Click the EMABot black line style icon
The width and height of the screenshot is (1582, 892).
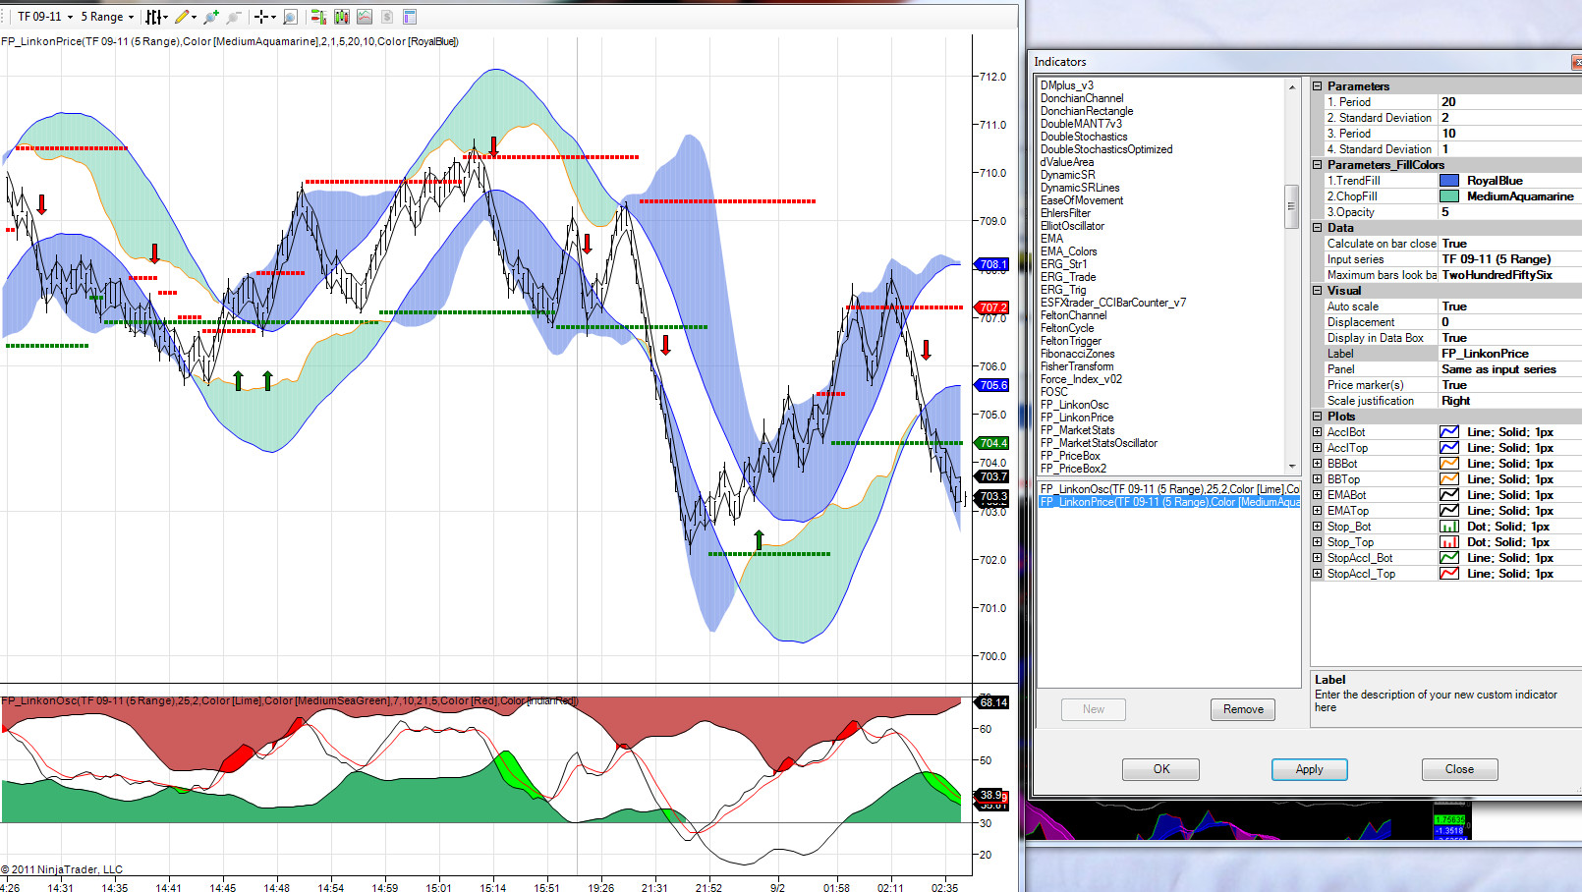tap(1448, 495)
